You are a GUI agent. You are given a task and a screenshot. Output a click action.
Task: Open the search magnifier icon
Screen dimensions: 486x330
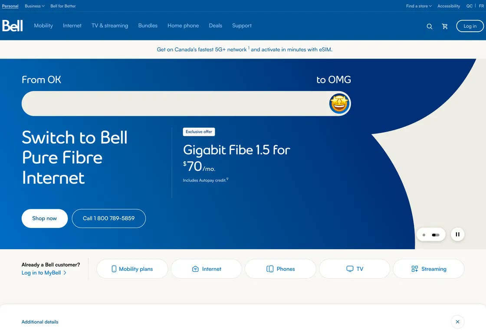coord(429,26)
